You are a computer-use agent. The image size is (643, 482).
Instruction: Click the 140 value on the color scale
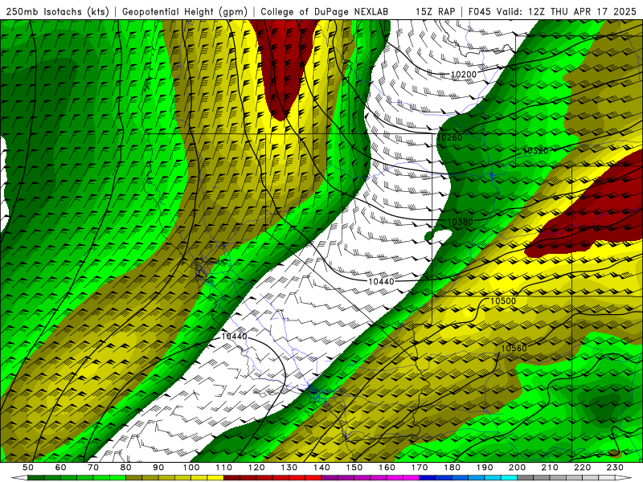click(321, 468)
